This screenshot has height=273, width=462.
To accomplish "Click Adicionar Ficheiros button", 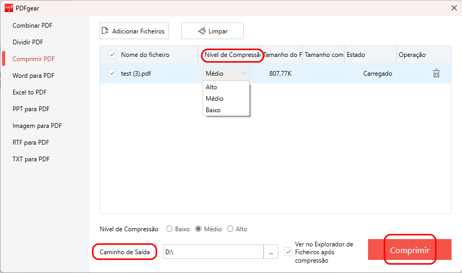I will click(134, 31).
